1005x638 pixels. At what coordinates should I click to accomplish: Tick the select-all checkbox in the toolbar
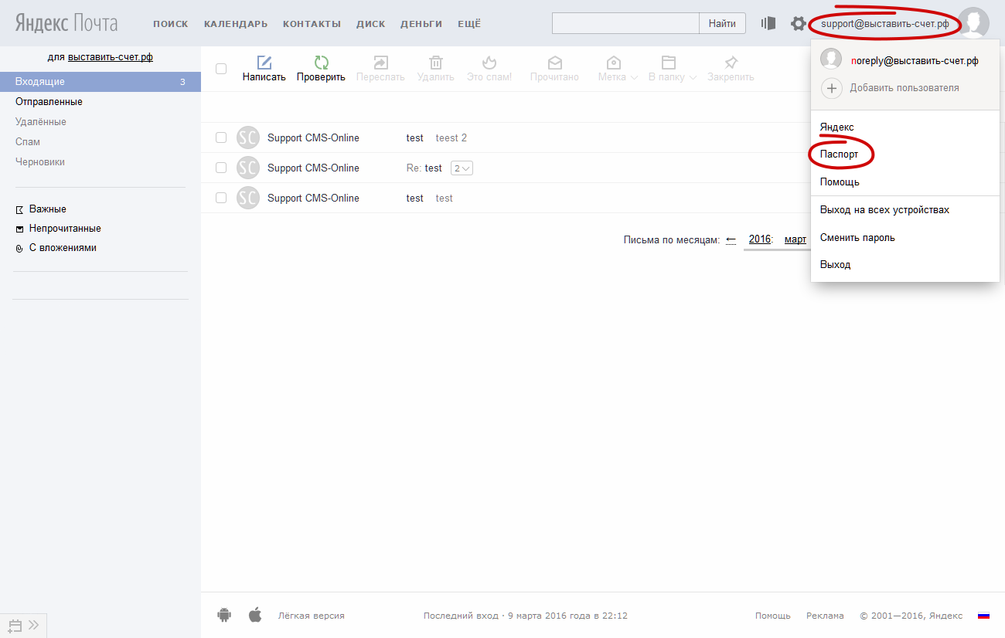click(x=221, y=69)
